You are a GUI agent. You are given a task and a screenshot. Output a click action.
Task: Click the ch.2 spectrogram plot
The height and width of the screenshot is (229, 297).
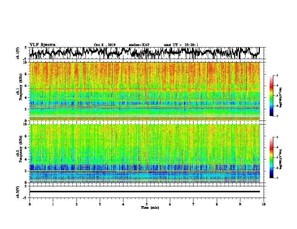click(145, 153)
